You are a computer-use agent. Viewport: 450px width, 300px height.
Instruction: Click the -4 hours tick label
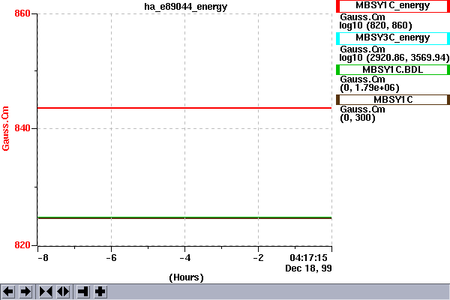pos(184,257)
